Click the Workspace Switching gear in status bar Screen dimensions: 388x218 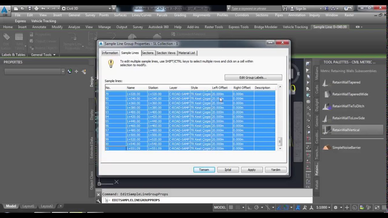coord(336,207)
